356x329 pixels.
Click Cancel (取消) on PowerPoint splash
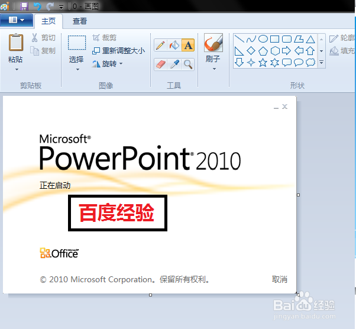point(280,279)
